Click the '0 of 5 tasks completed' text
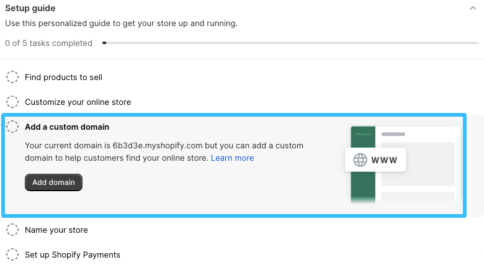Viewport: 484px width, 265px height. click(48, 43)
